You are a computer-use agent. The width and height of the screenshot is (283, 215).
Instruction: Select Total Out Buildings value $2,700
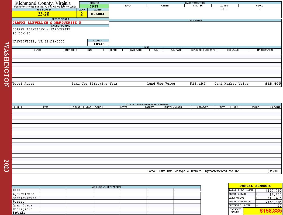pos(274,171)
